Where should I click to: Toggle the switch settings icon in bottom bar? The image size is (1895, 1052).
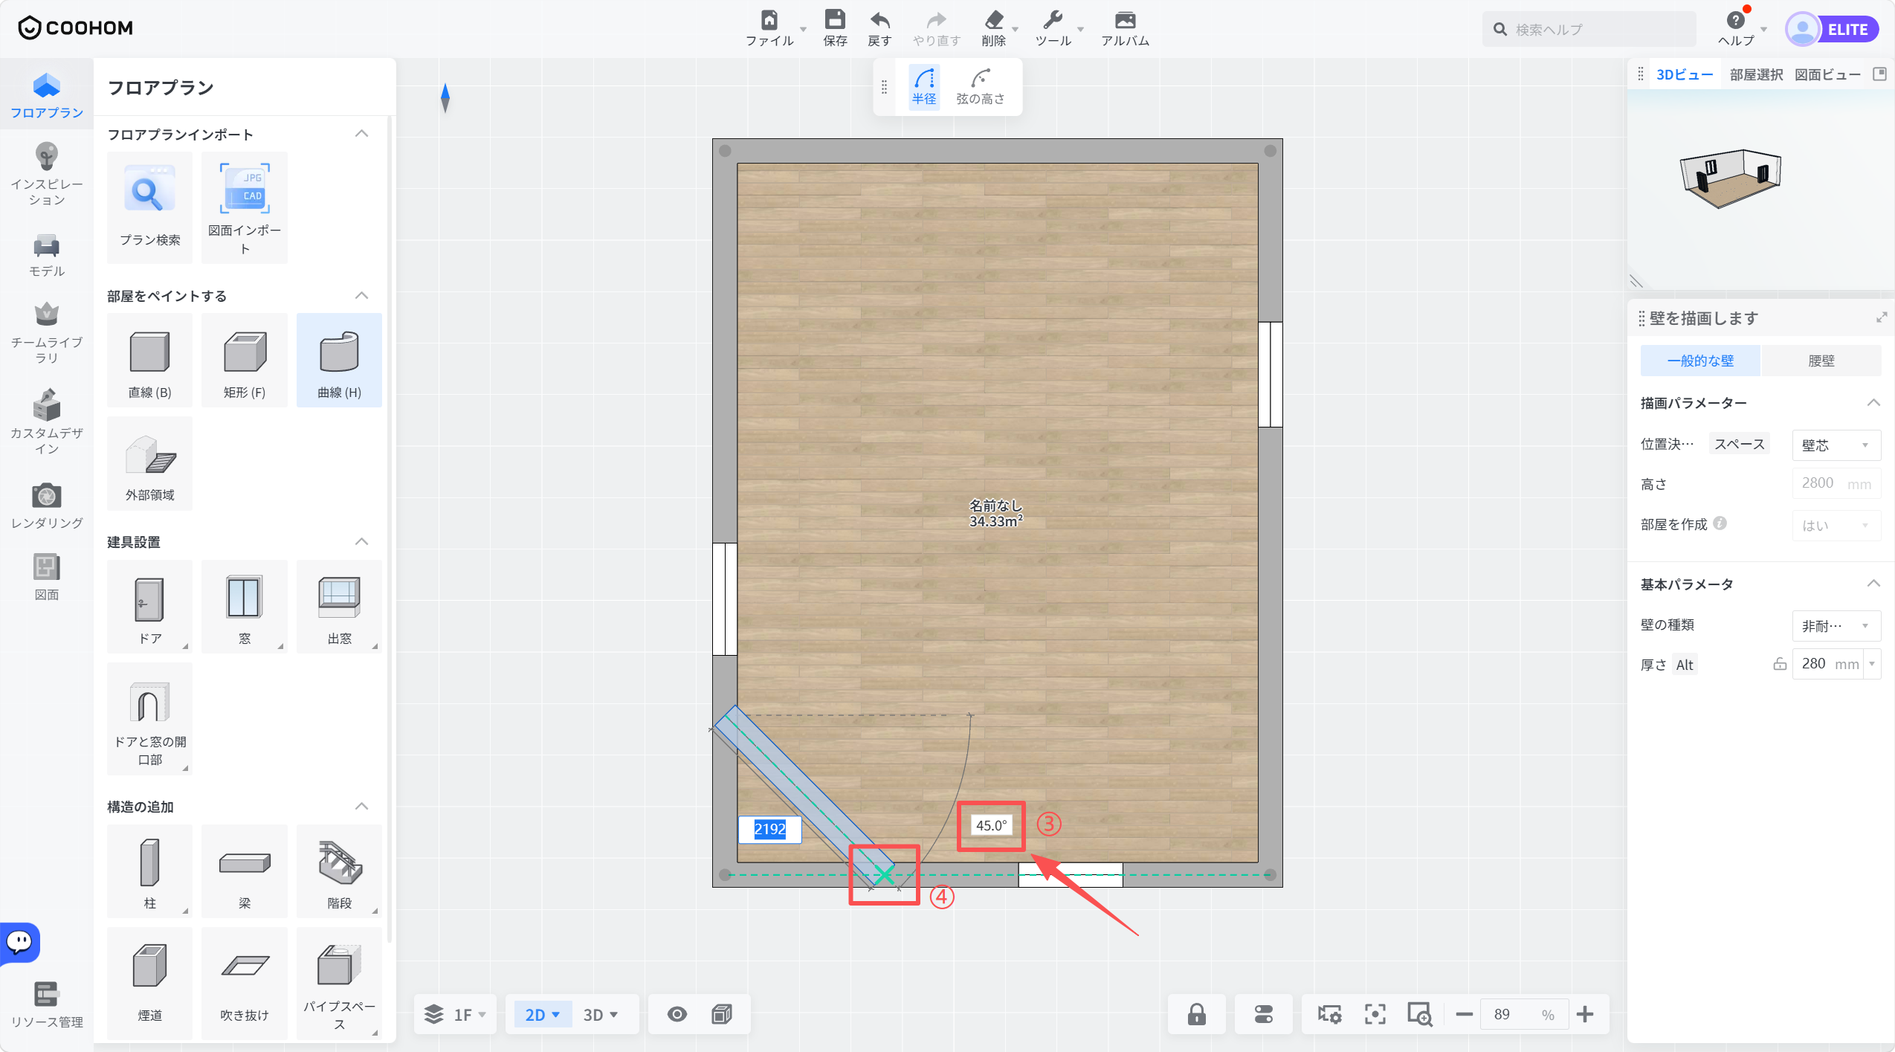click(1263, 1014)
